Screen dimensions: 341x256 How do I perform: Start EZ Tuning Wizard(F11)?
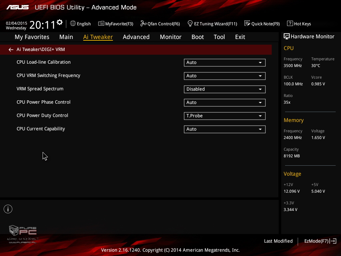pyautogui.click(x=212, y=24)
